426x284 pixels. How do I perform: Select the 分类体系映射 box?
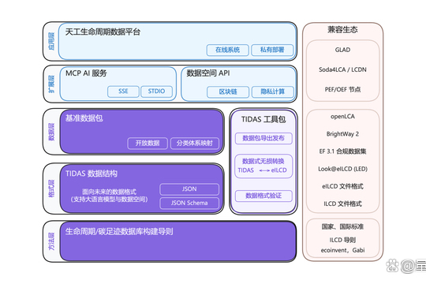pos(195,144)
